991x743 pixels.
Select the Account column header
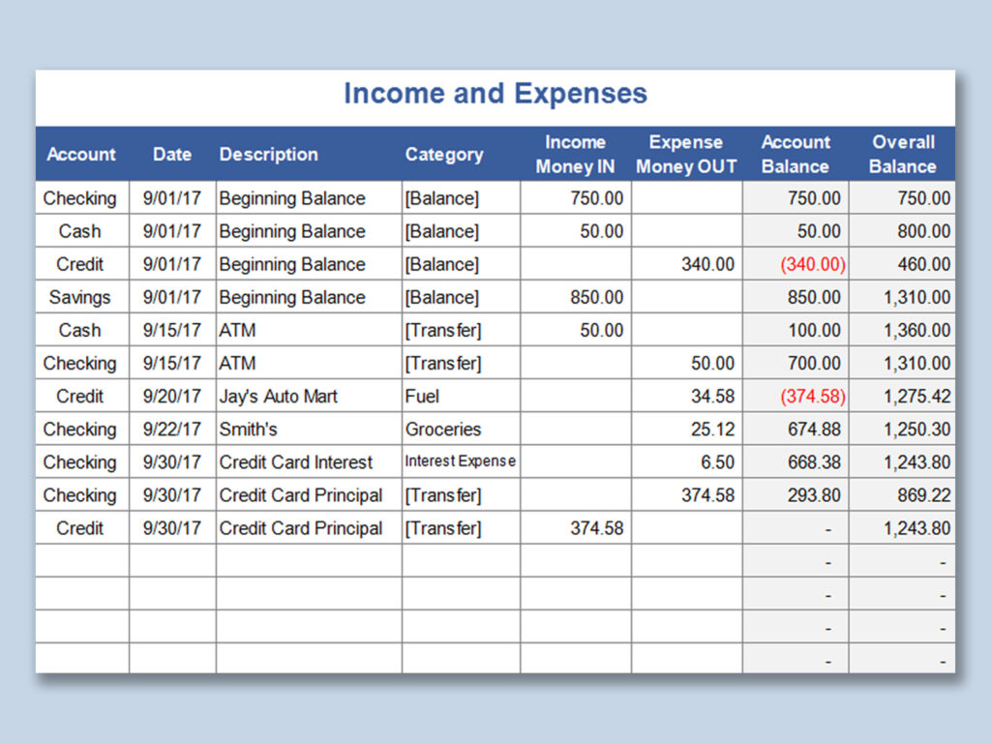coord(81,154)
